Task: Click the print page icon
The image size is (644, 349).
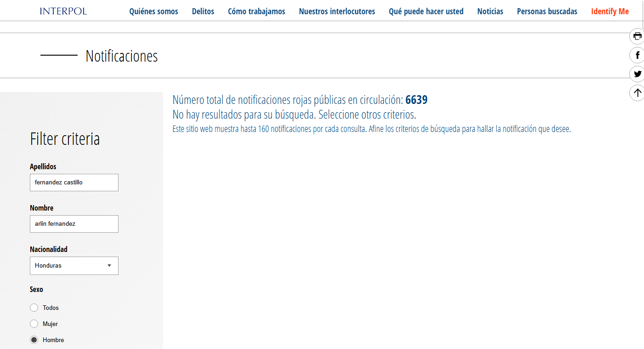Action: pyautogui.click(x=637, y=36)
